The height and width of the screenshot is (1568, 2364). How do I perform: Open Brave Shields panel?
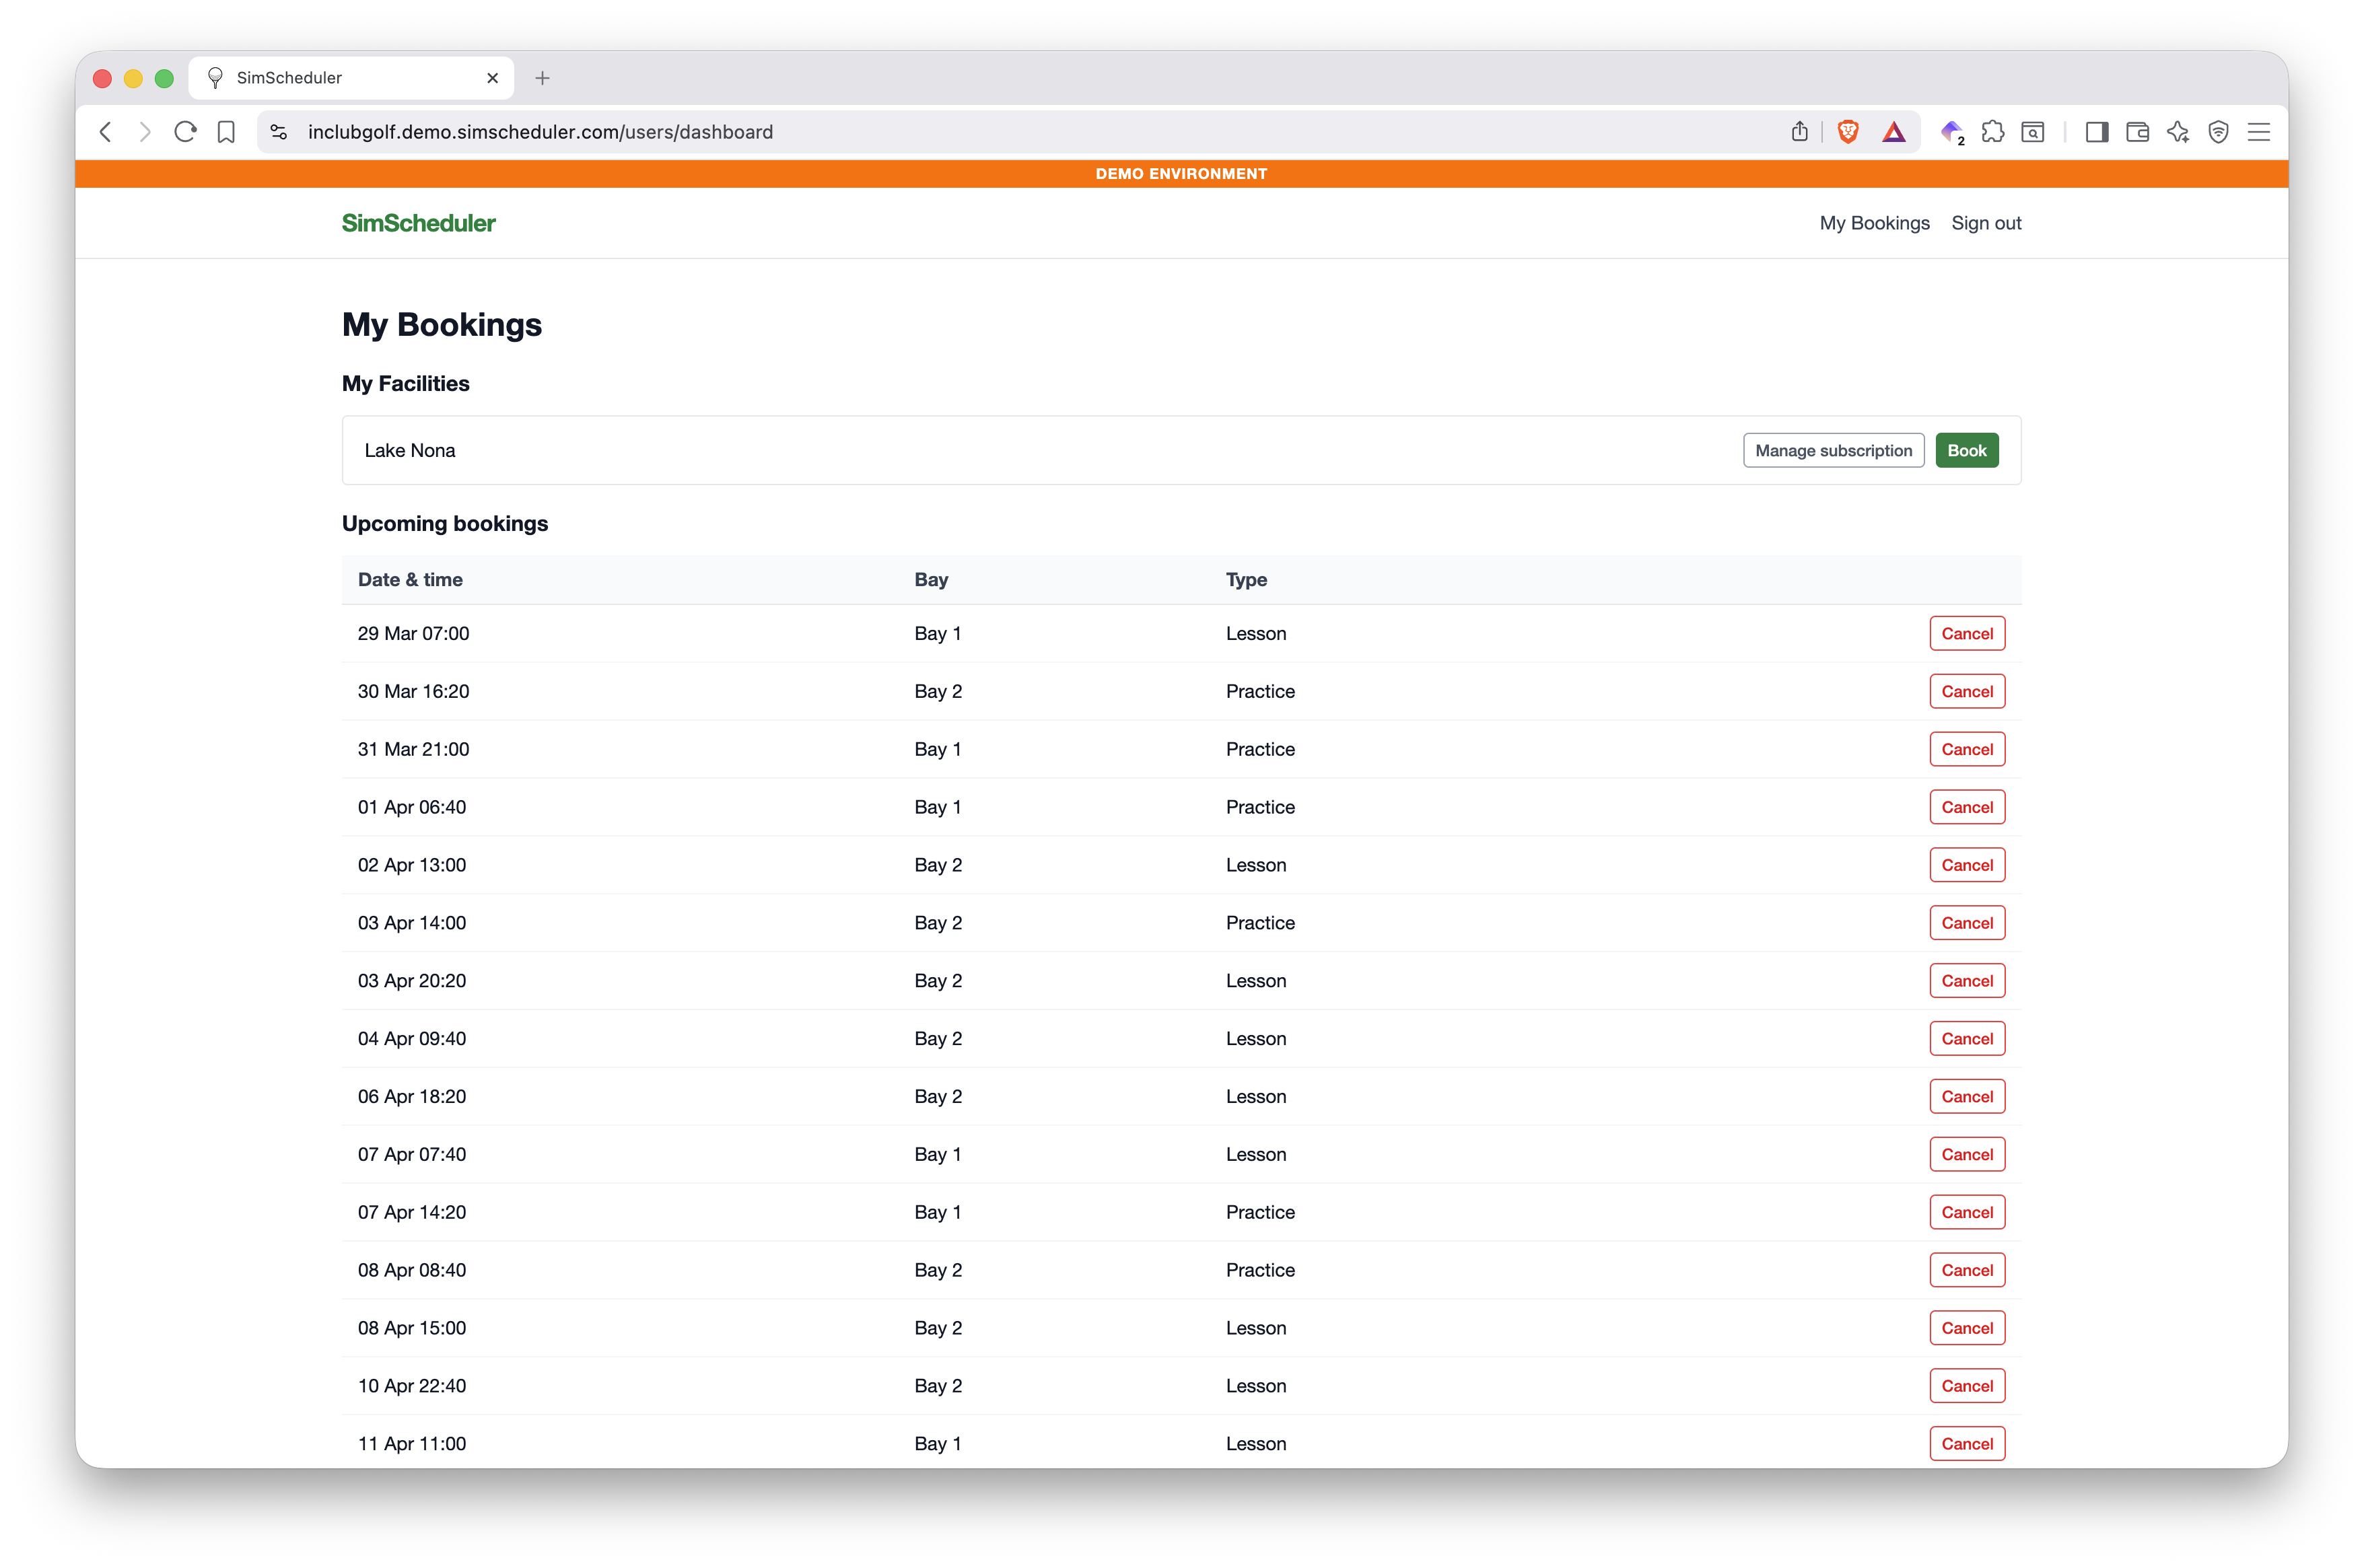[x=1848, y=131]
